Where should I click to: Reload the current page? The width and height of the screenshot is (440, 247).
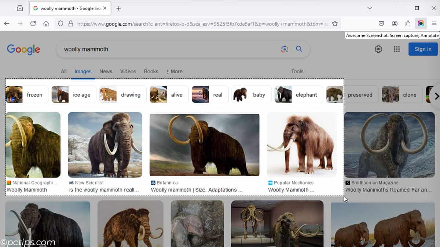click(x=33, y=23)
